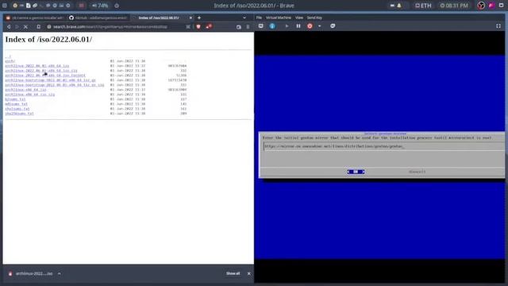Image resolution: width=508 pixels, height=286 pixels.
Task: Show VM hardware details info icon
Action: click(x=272, y=26)
